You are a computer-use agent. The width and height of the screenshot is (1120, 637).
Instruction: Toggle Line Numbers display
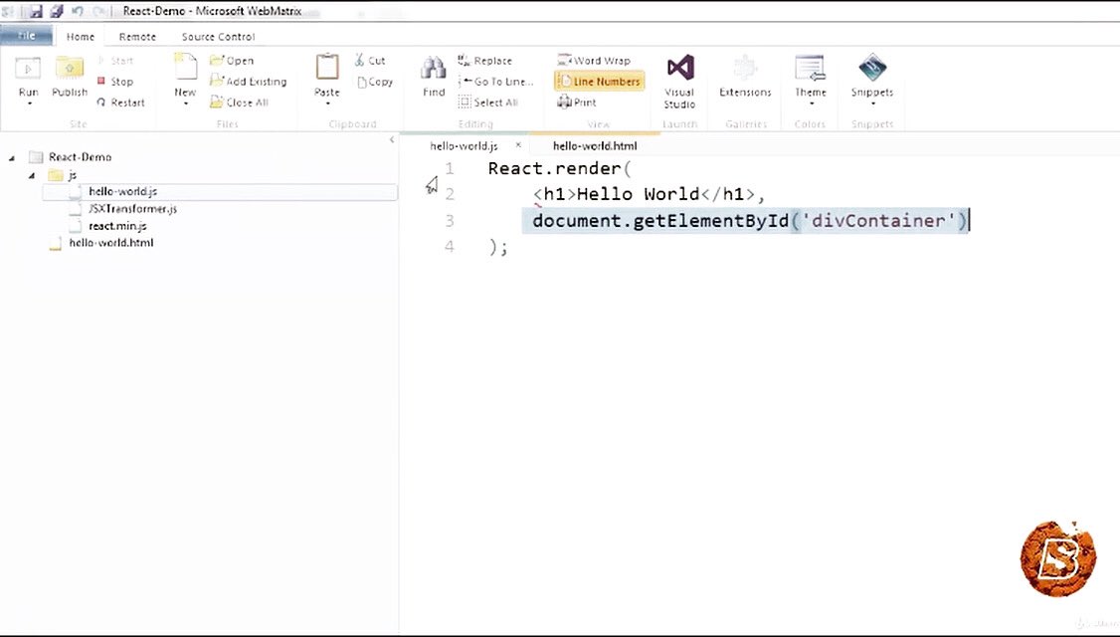[x=599, y=82]
